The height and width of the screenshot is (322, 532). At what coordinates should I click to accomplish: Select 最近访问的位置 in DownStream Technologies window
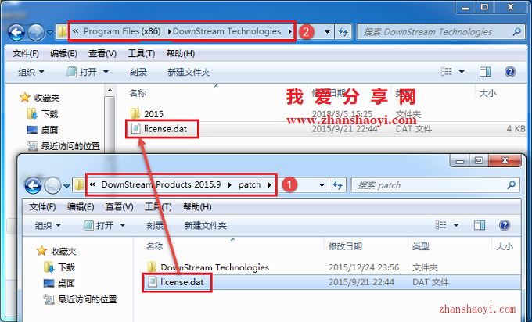[x=63, y=146]
